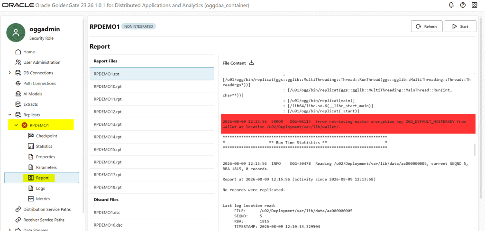Select report file RPDEMO14.rpt

tap(152, 137)
